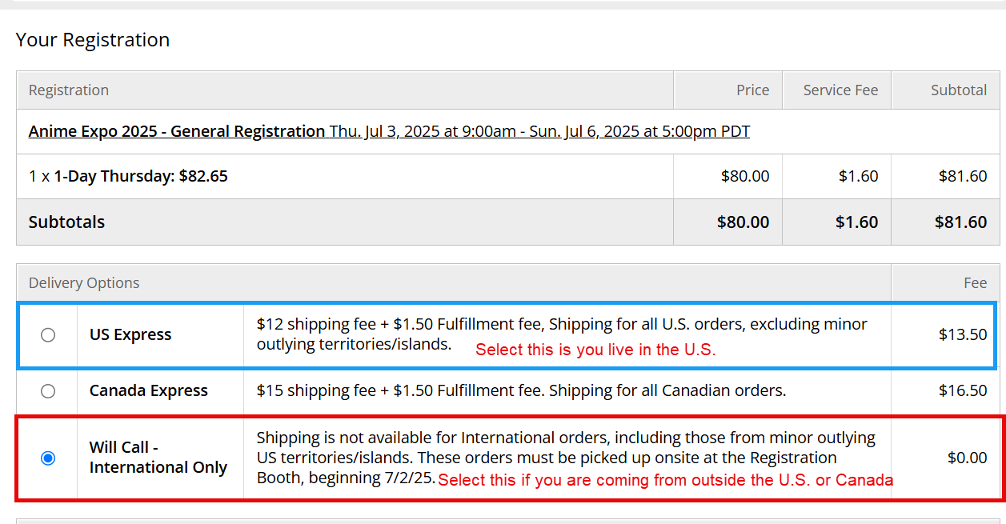Click the Will Call International Only radio button
The image size is (1006, 524).
48,458
